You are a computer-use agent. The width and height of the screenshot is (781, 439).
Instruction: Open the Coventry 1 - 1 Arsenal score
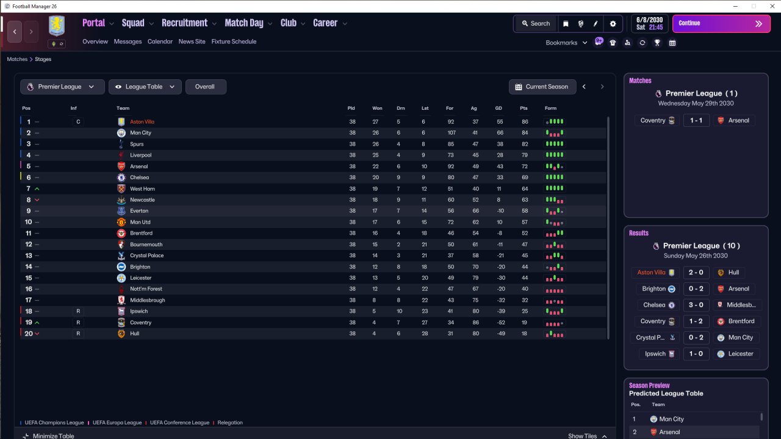pyautogui.click(x=696, y=121)
